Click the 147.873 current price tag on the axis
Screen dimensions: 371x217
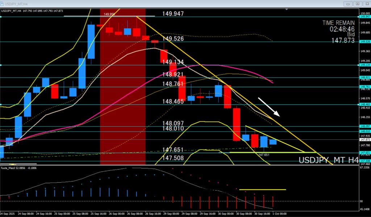coord(364,139)
